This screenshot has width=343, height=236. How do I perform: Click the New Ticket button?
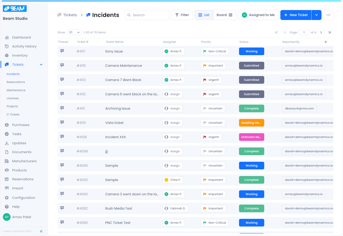[296, 15]
